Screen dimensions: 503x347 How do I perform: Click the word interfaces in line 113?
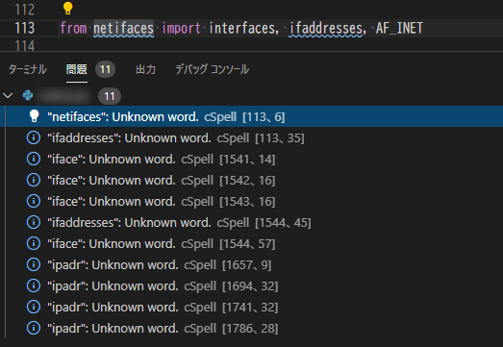pyautogui.click(x=241, y=28)
